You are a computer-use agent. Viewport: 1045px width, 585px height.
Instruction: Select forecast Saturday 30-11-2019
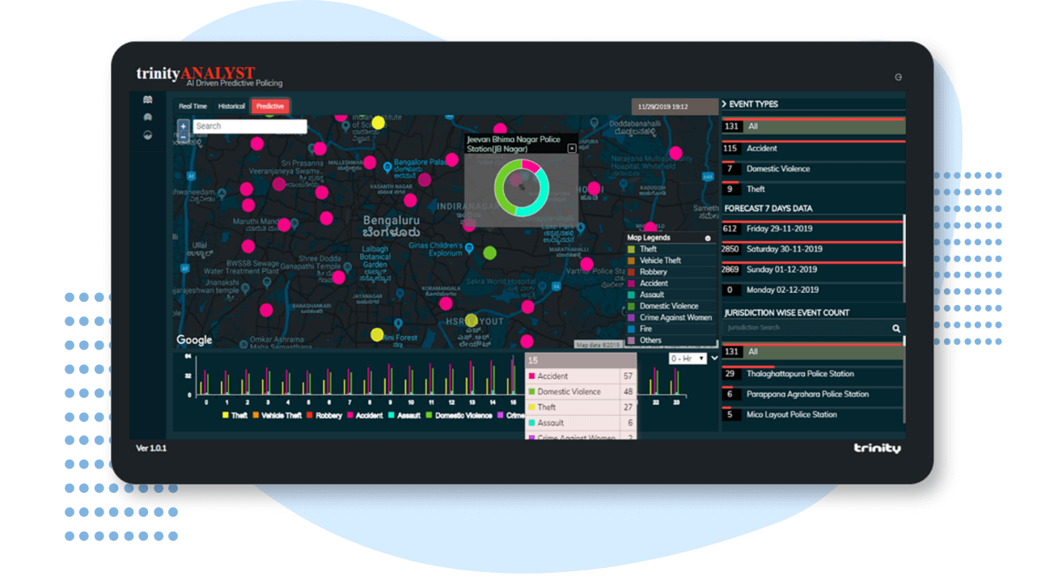(811, 249)
